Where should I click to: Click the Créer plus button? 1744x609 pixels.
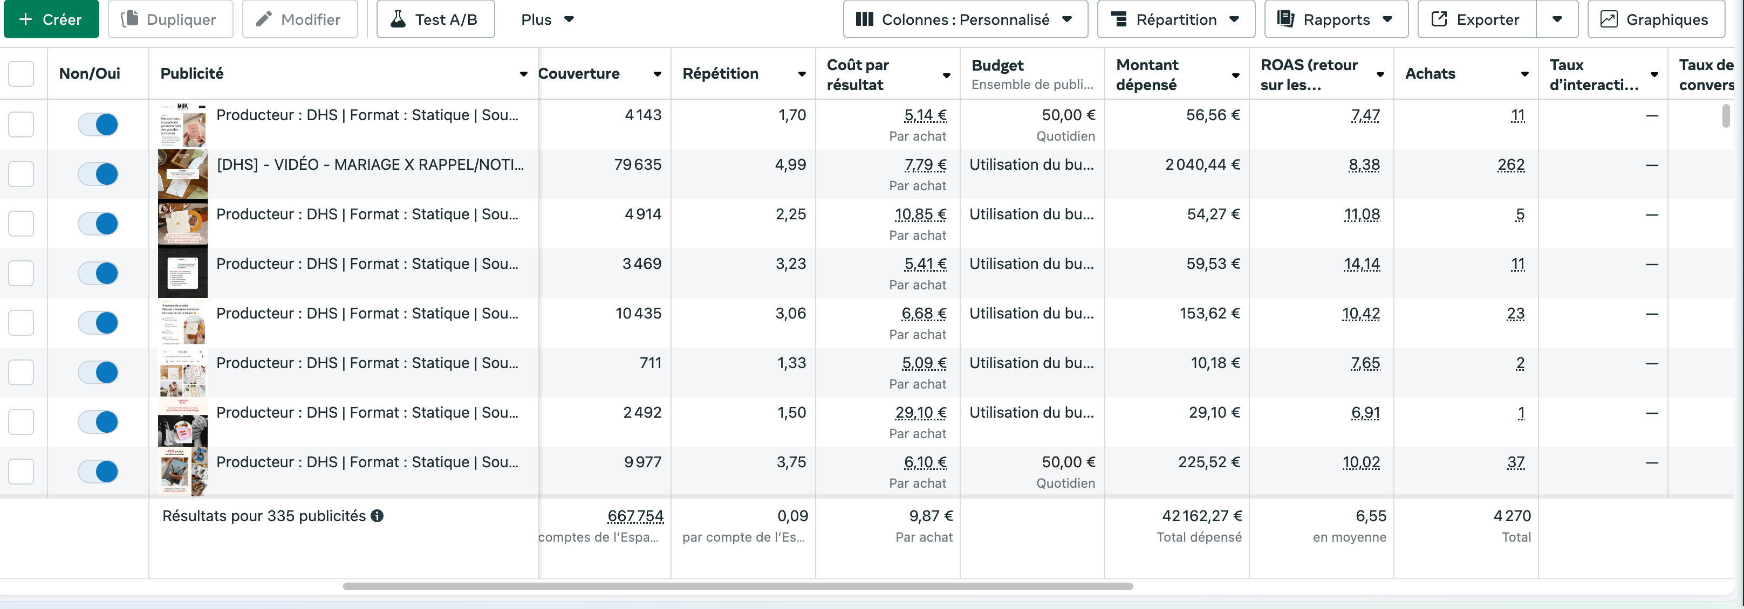(51, 19)
